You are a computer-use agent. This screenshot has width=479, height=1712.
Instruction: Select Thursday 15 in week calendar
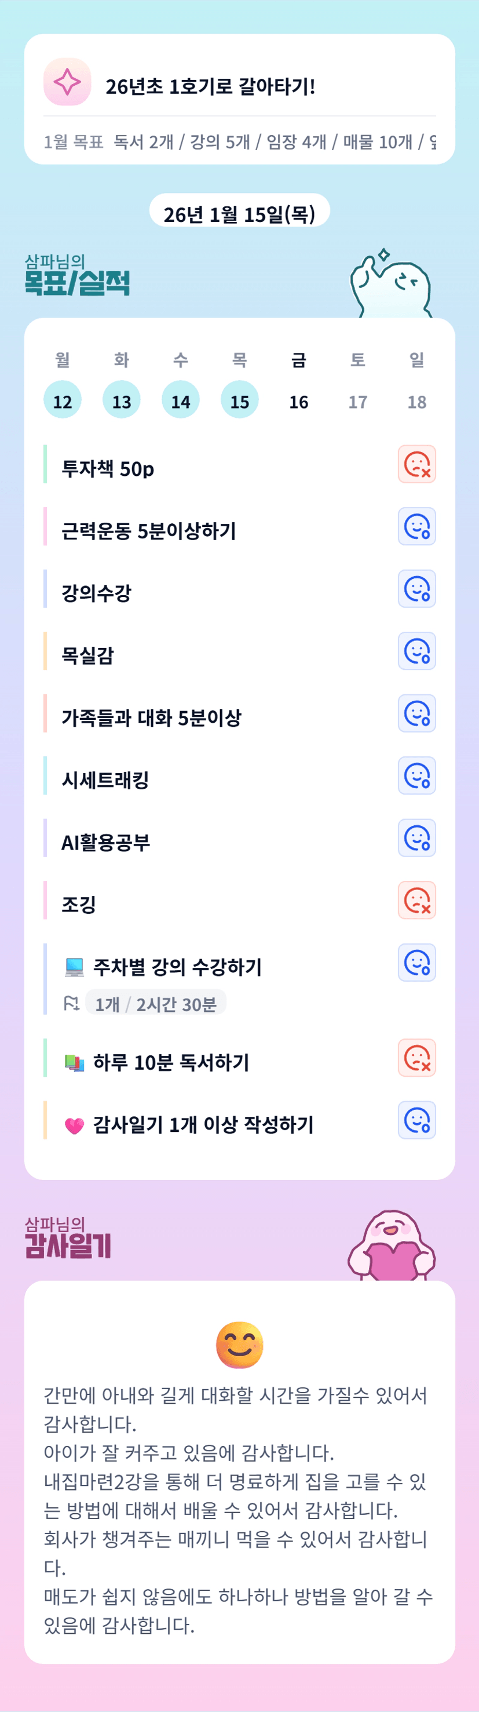pyautogui.click(x=240, y=400)
